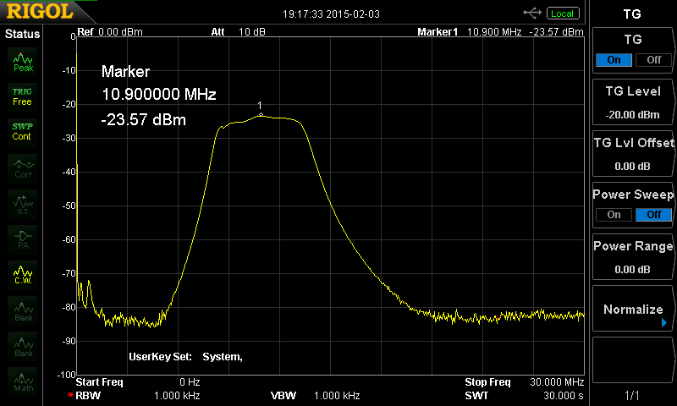Screen dimensions: 677x406
Task: Expand the Normalize submenu arrow
Action: (x=664, y=322)
